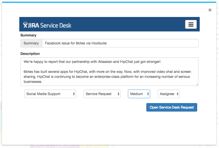219x148 pixels.
Task: Click the bold Summary heading label
Action: 28,35
